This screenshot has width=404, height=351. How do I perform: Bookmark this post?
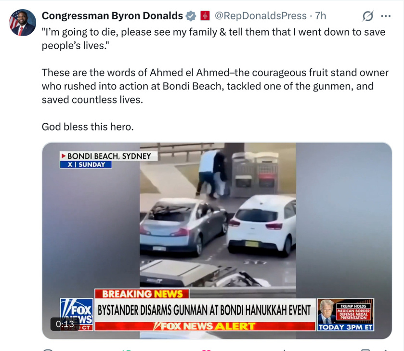coord(365,350)
